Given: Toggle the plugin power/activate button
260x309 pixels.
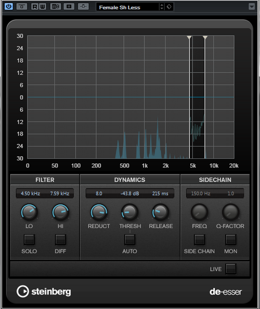Looking at the screenshot, I should 8,6.
